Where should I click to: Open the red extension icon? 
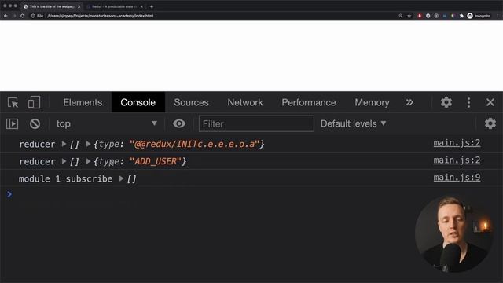point(420,16)
